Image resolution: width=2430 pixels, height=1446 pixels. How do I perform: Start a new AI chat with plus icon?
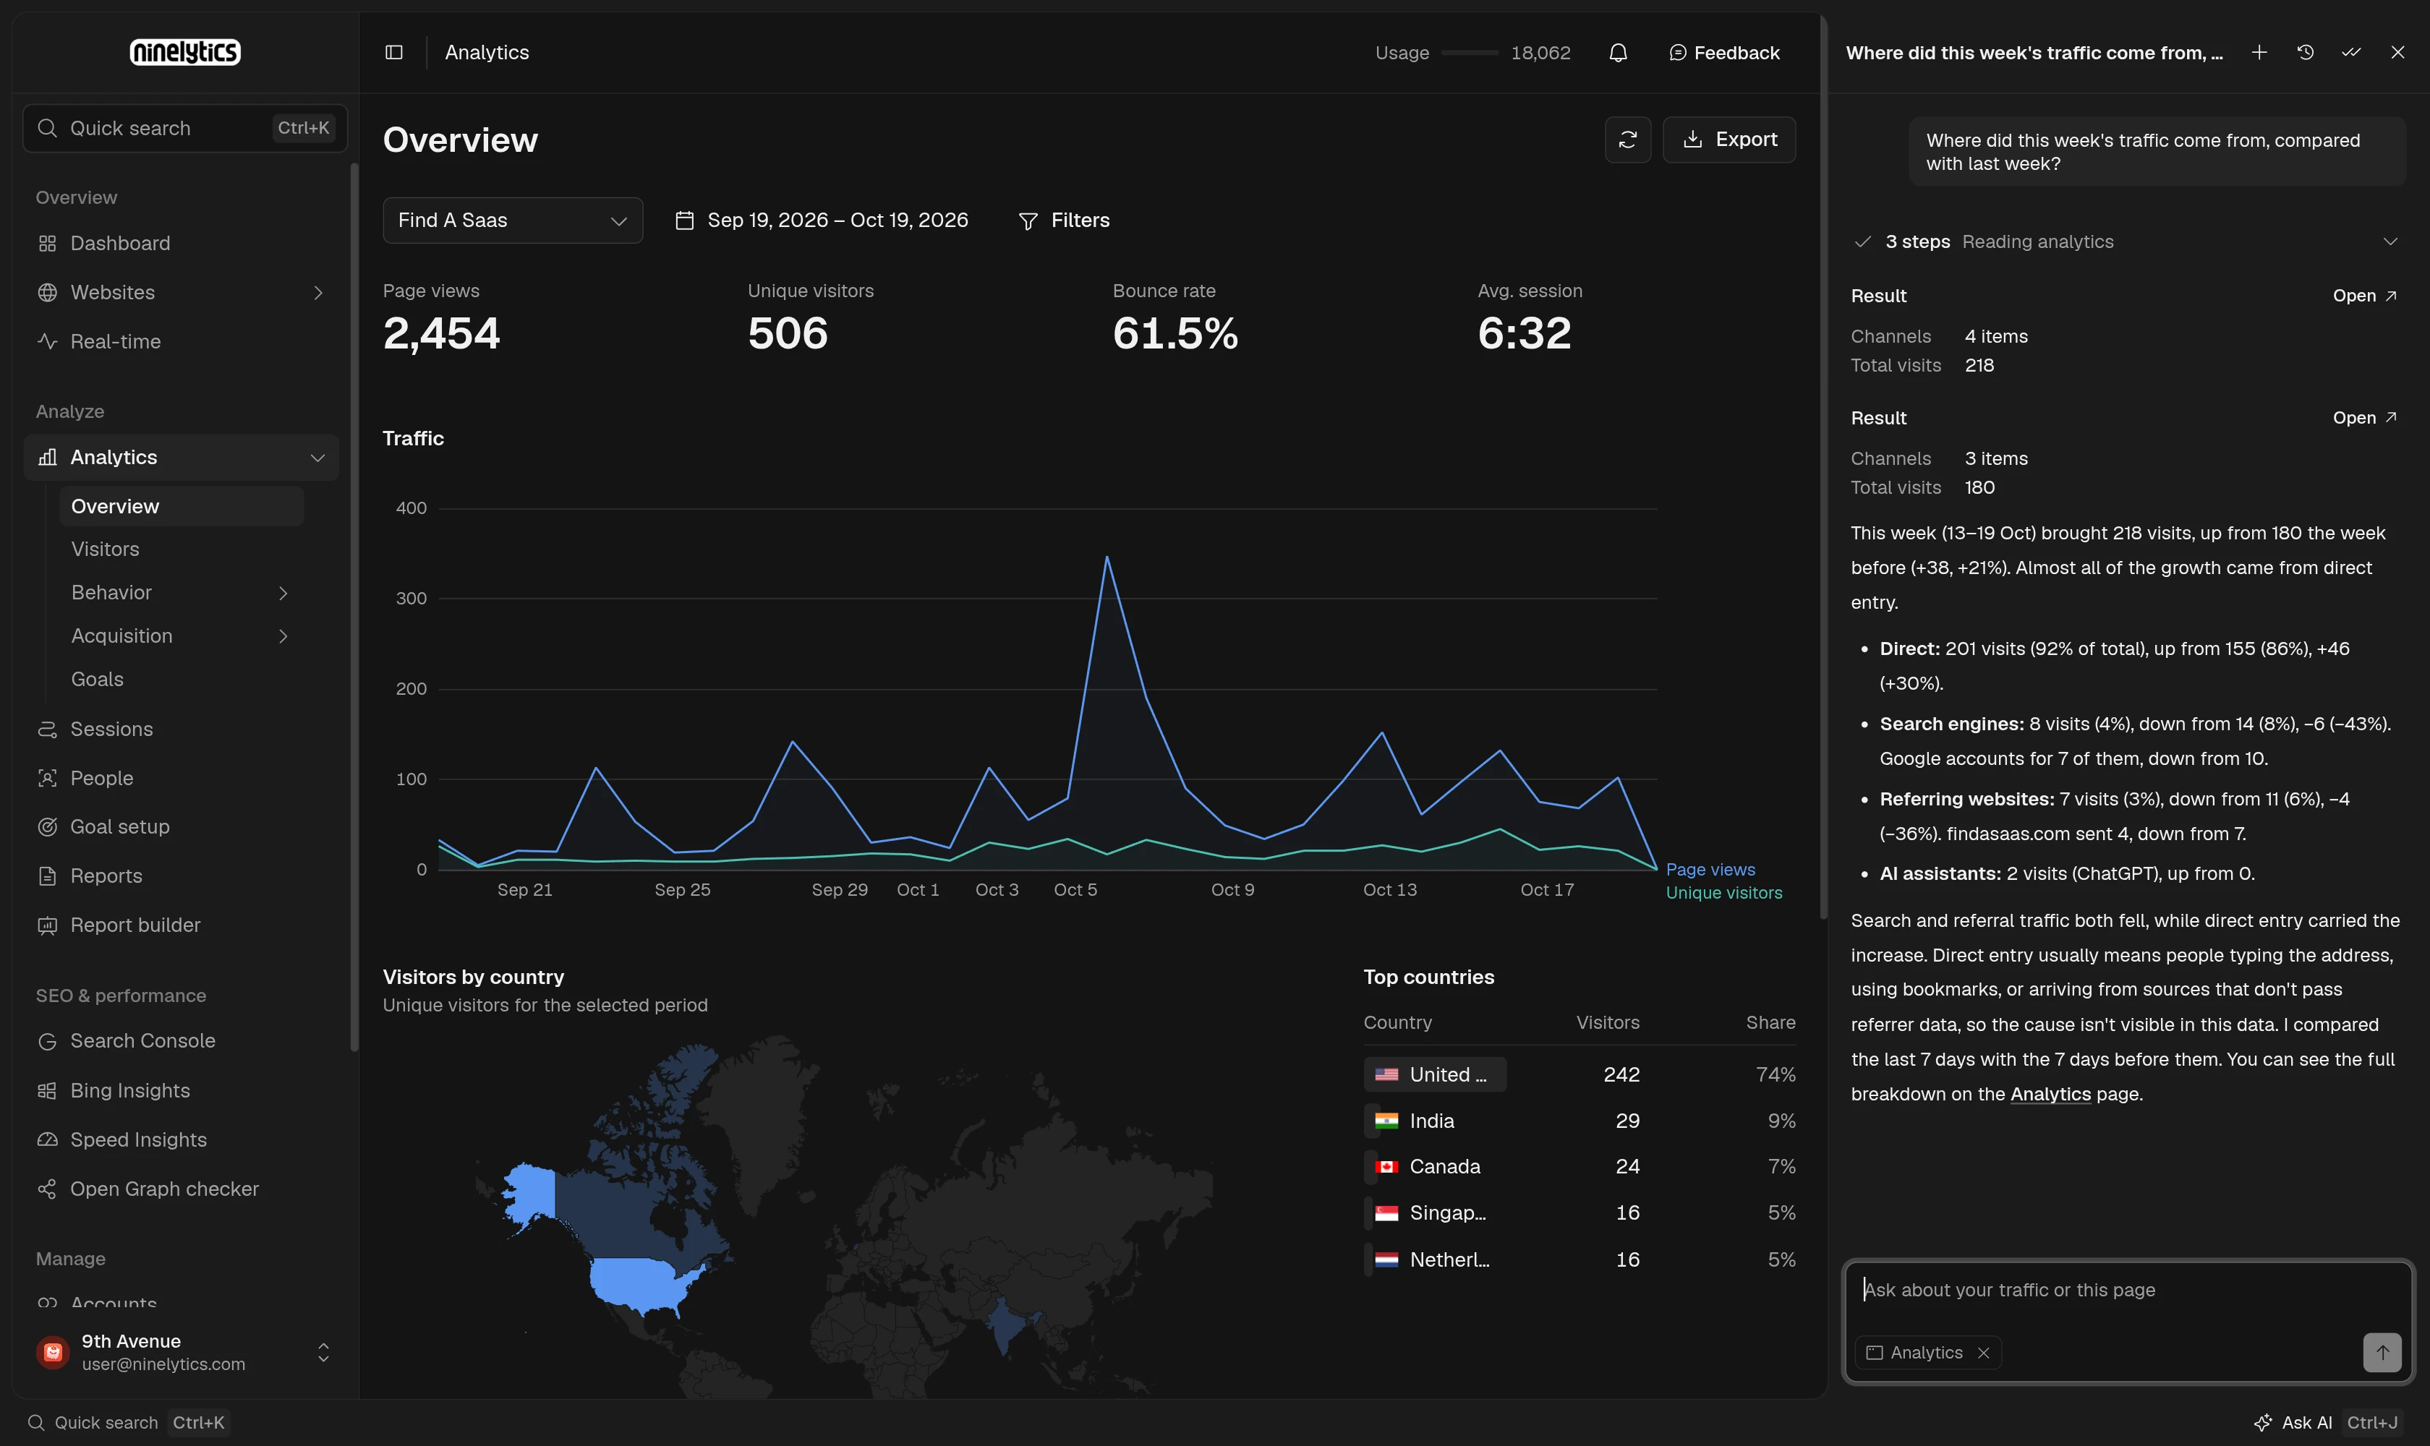click(x=2259, y=53)
